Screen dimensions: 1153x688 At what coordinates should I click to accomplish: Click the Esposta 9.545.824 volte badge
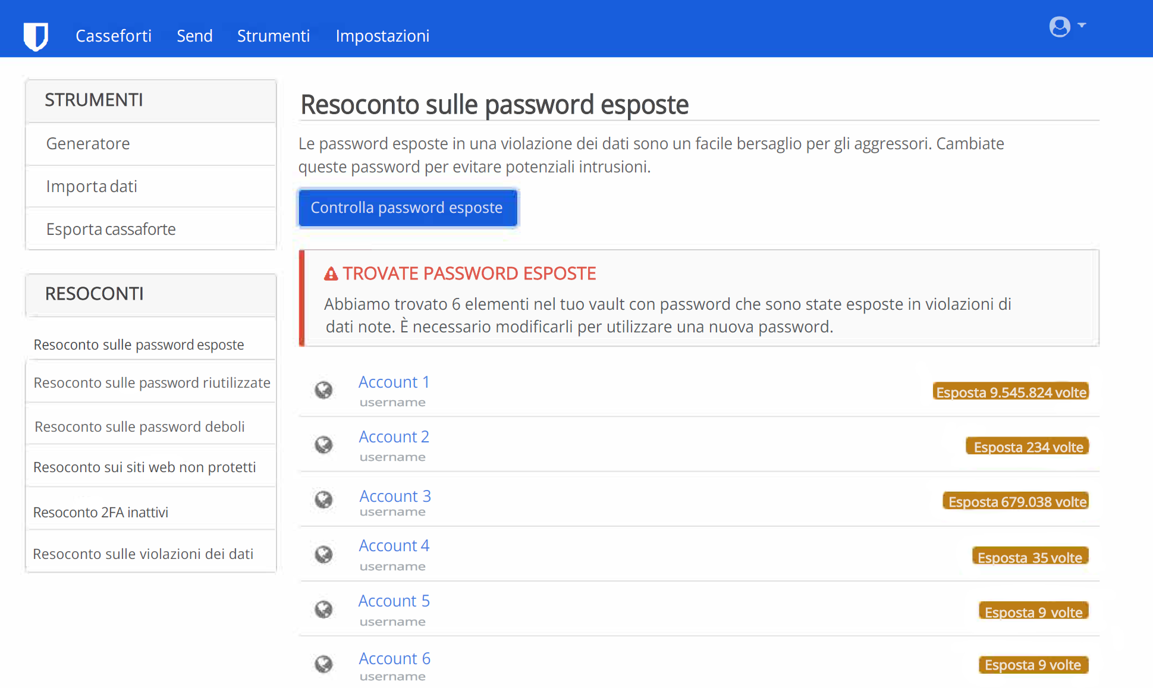[1011, 392]
